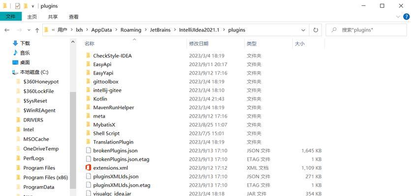Show hidden path with double chevron
This screenshot has height=196, width=411.
54,30
